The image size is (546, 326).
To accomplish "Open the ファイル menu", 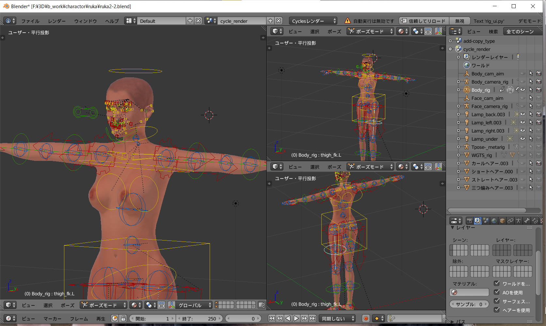I will coord(30,21).
